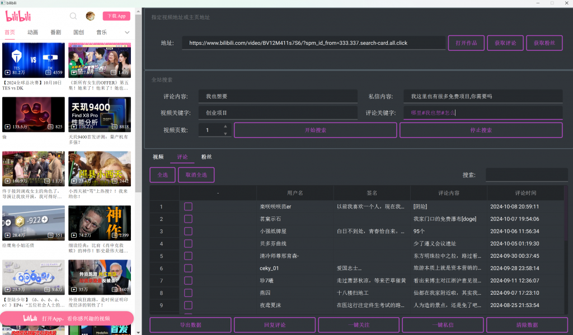Click the 签名 column header

(x=372, y=193)
